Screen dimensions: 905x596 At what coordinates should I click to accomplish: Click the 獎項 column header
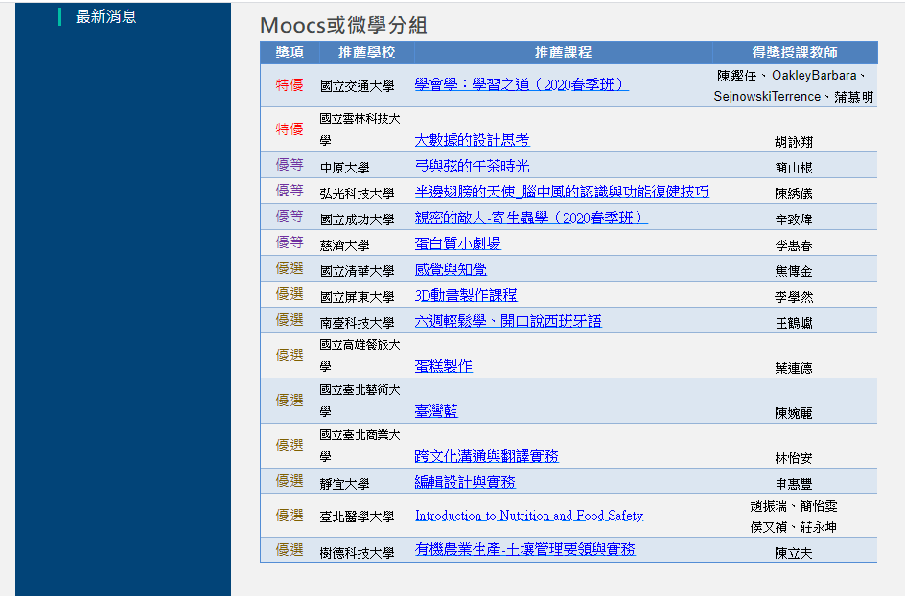(x=290, y=53)
